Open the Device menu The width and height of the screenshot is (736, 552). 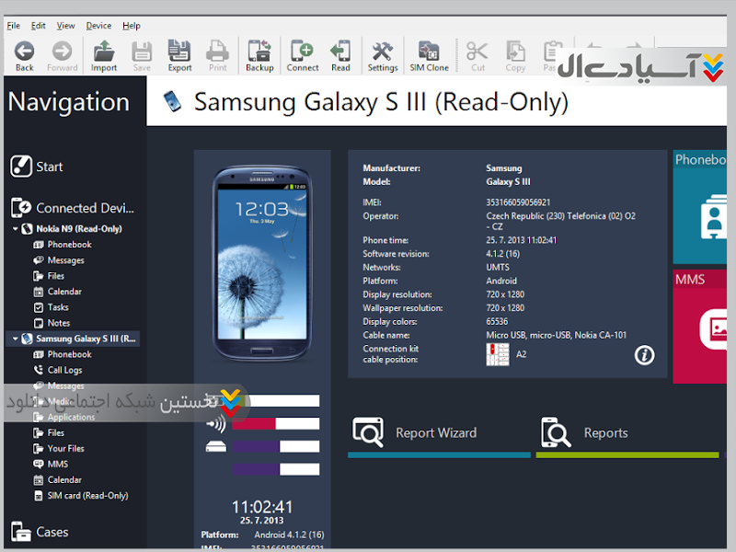[x=98, y=26]
